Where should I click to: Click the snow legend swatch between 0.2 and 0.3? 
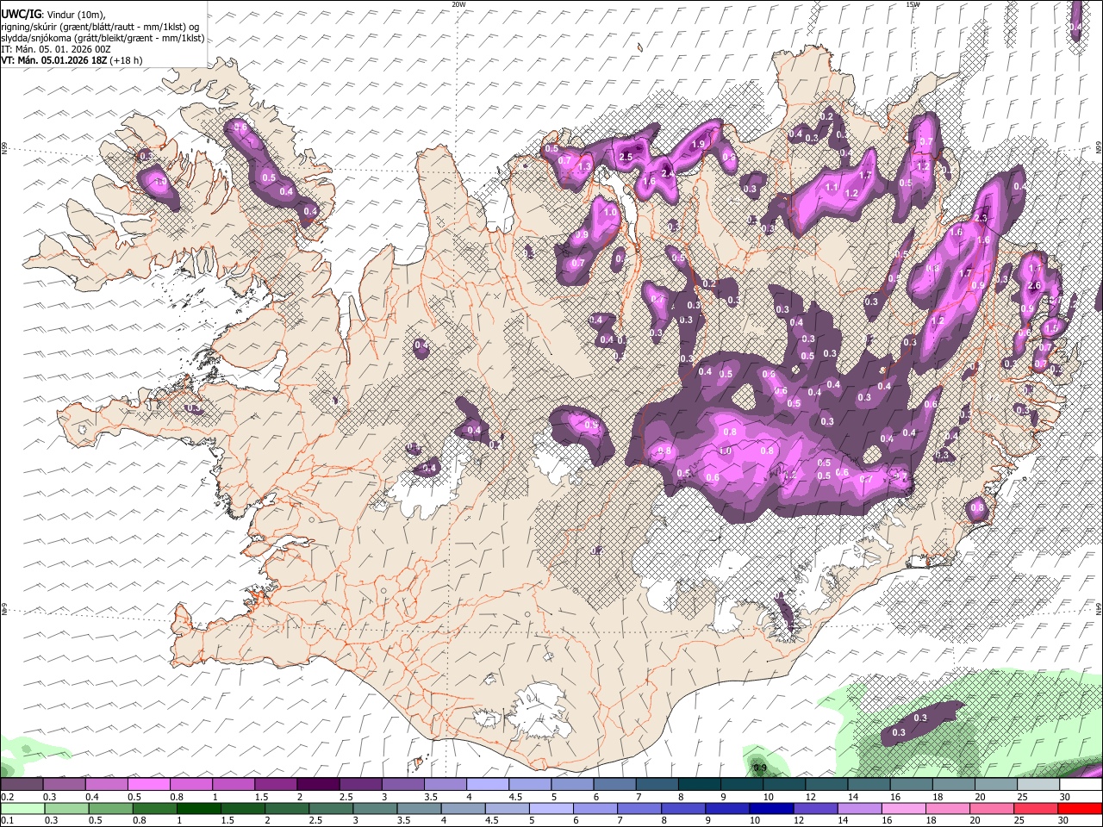22,784
